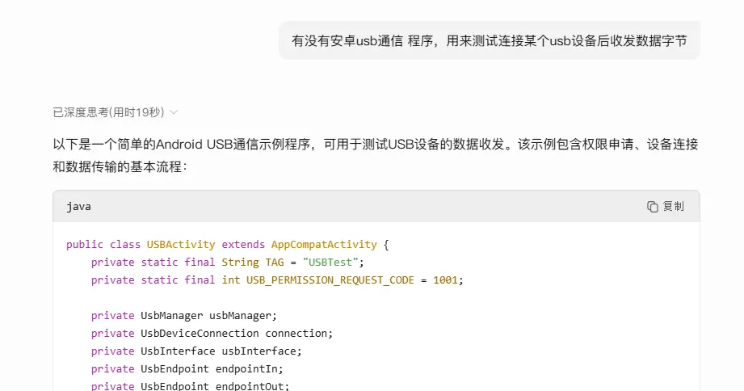Select the user message bubble about usb通信
This screenshot has height=391, width=744.
click(x=490, y=41)
